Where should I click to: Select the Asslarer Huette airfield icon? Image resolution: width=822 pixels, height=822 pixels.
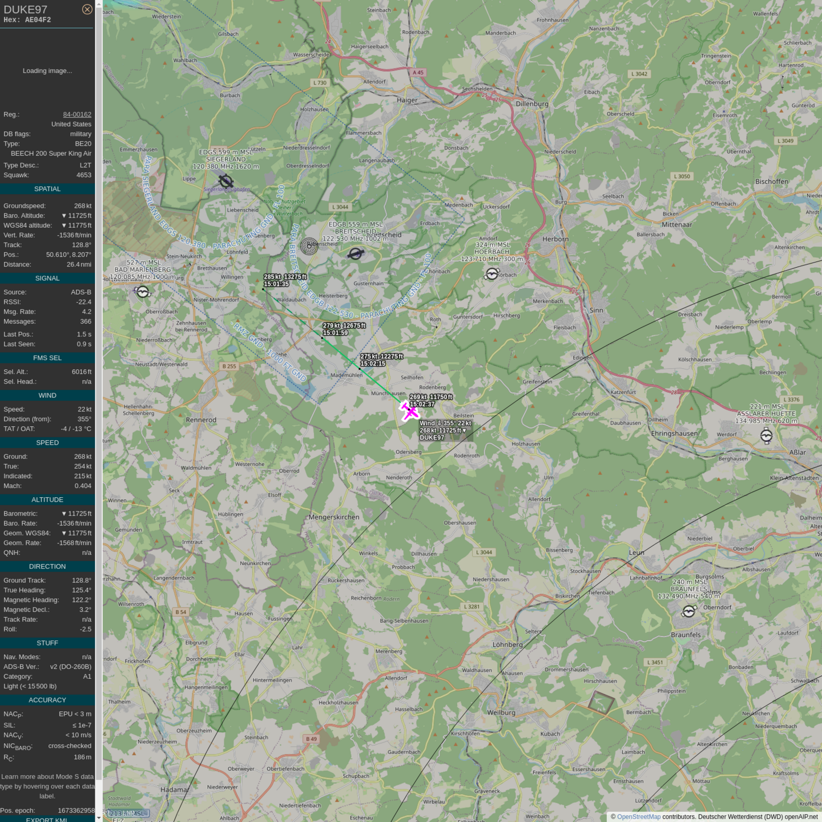(x=766, y=436)
